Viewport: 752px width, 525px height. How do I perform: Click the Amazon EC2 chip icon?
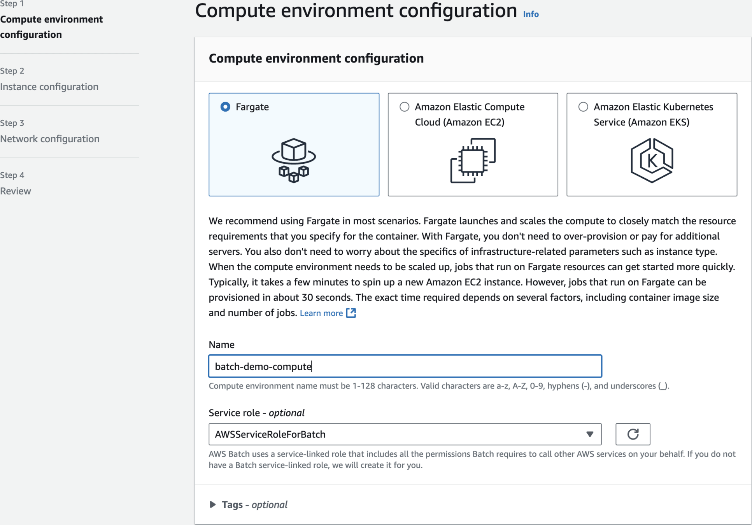(473, 160)
